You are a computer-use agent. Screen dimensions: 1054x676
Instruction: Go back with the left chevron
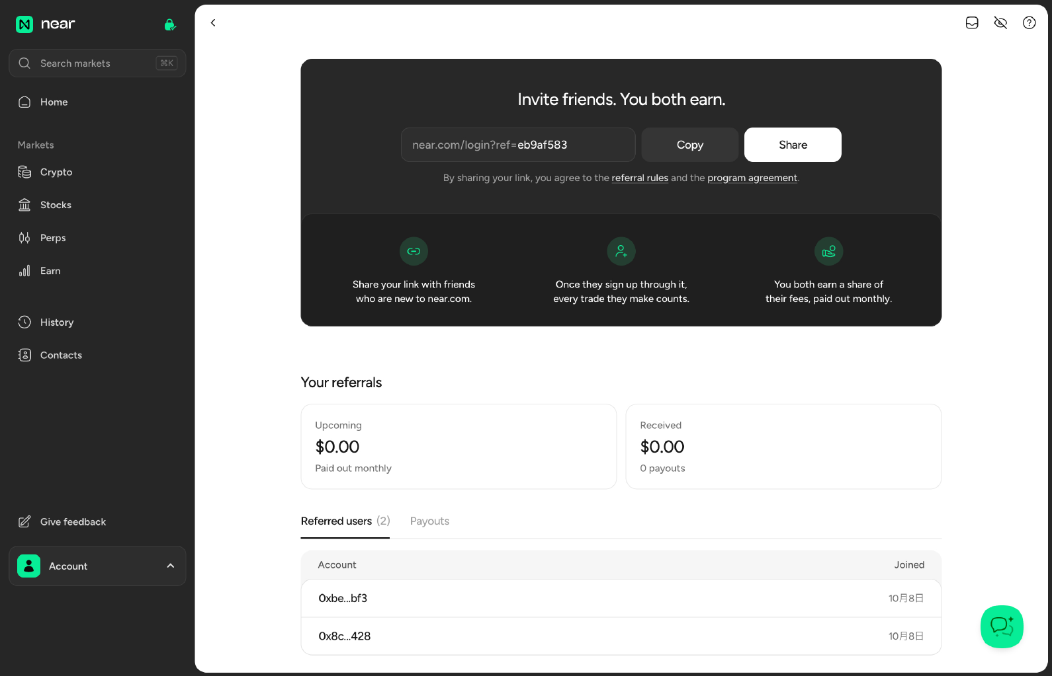click(213, 22)
